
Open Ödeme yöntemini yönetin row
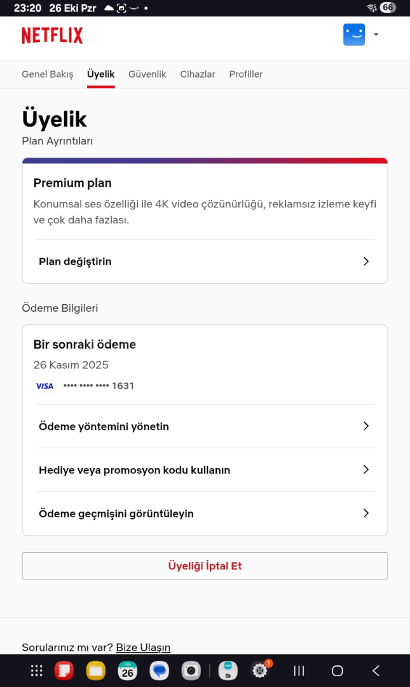(205, 426)
